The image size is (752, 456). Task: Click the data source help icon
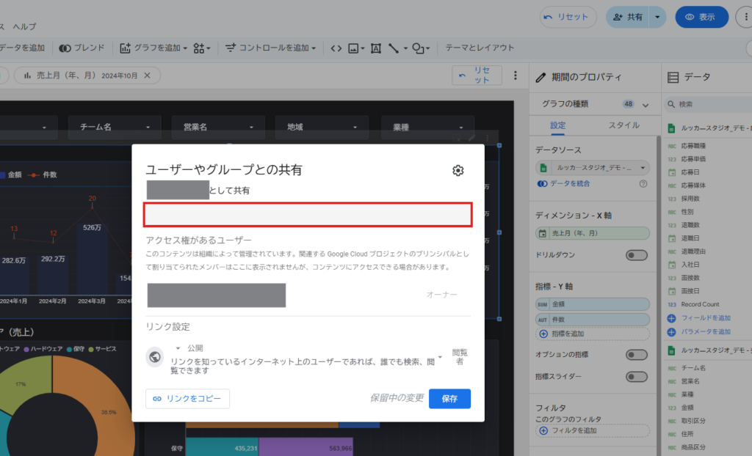click(643, 184)
